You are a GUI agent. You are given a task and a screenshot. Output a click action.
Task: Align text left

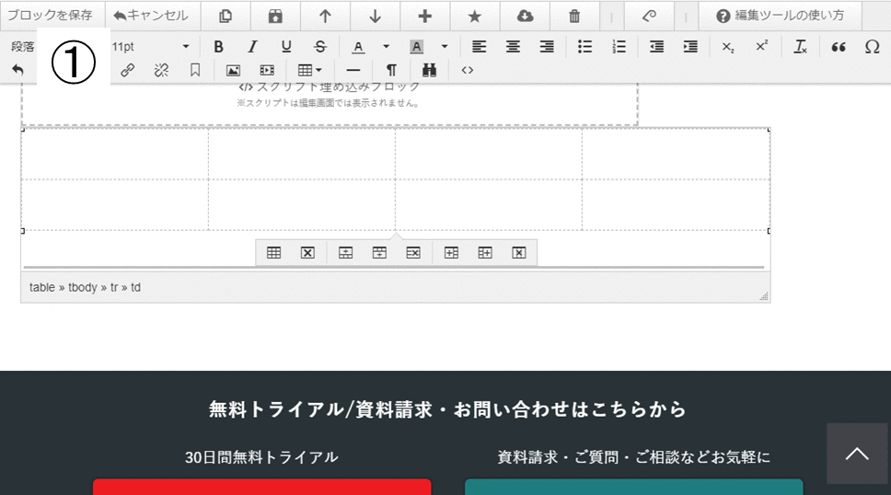click(479, 47)
